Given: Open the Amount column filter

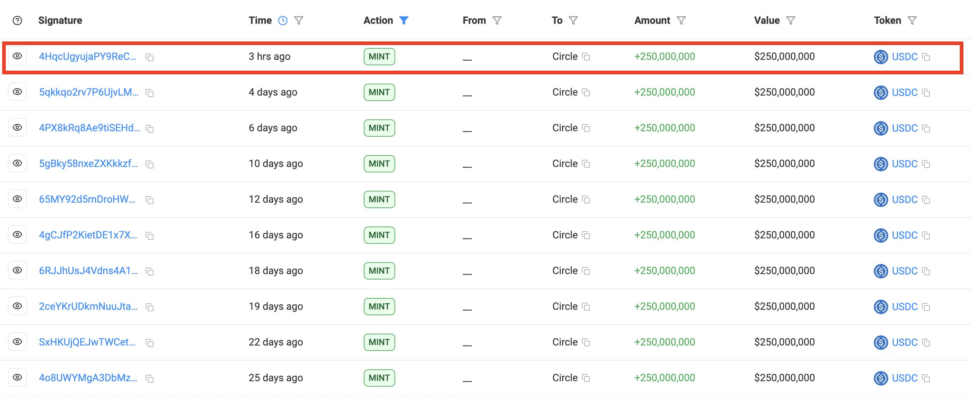Looking at the screenshot, I should tap(681, 20).
